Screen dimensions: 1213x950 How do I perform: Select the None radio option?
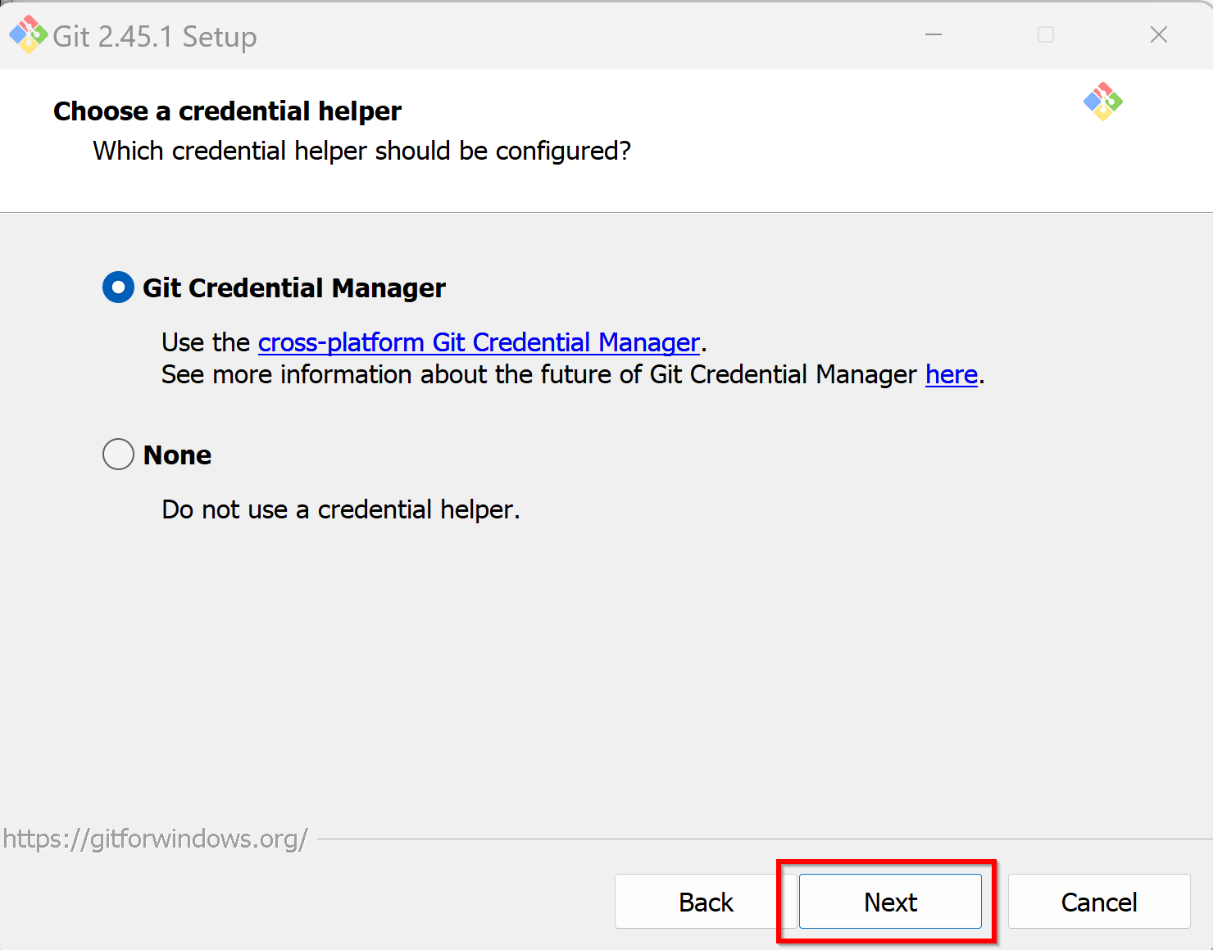[118, 454]
